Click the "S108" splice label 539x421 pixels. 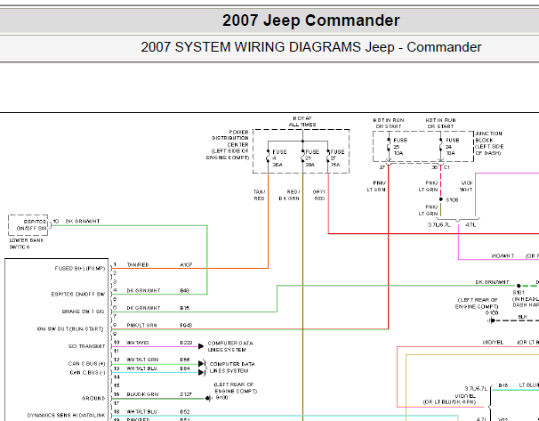452,200
